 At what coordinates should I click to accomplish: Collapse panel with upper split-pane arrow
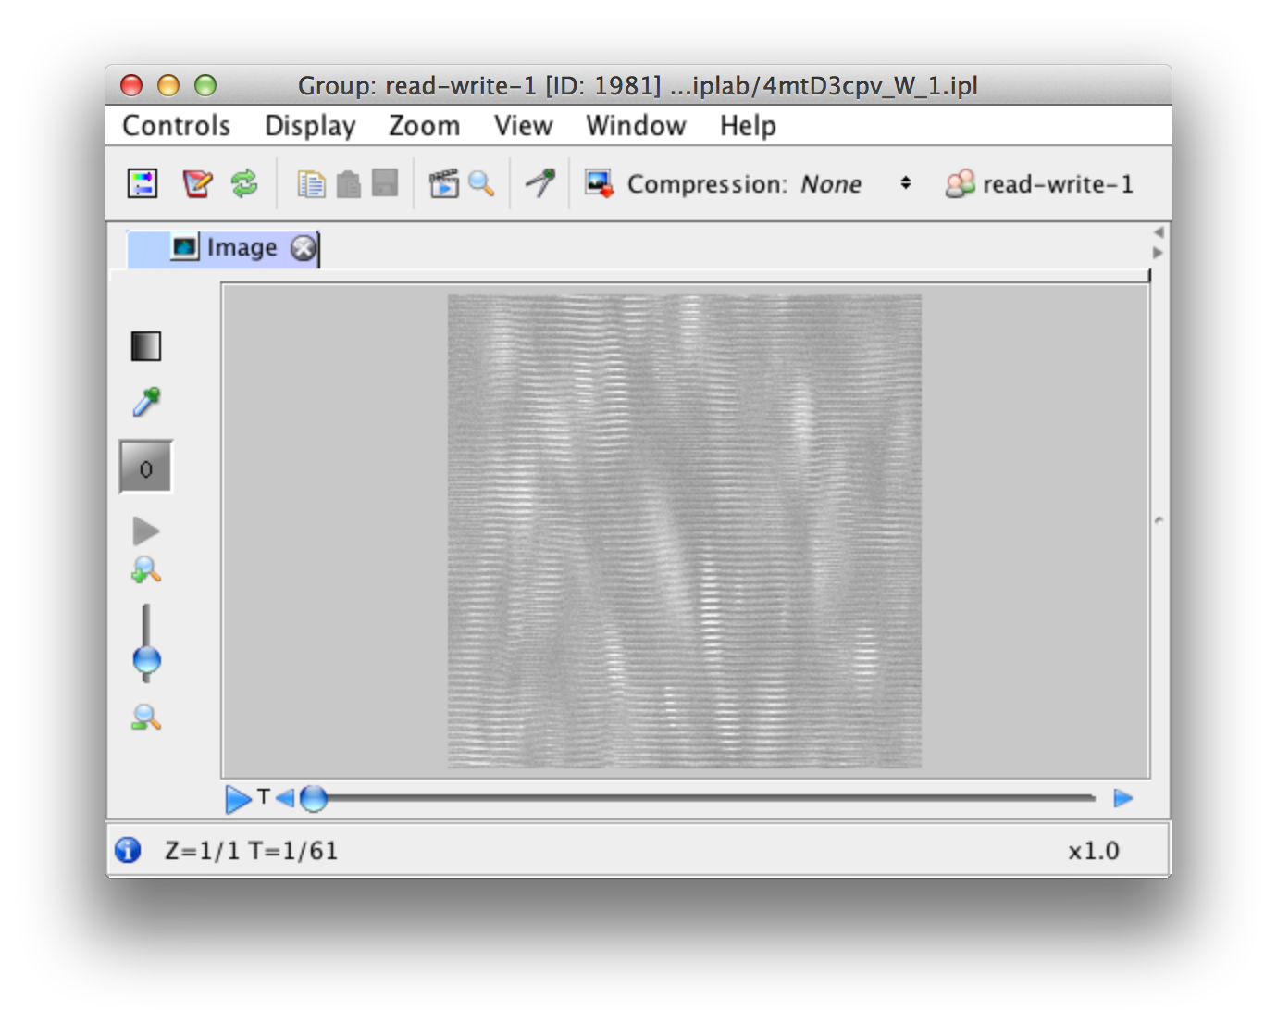click(1159, 232)
